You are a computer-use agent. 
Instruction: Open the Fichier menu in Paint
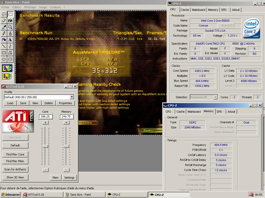pyautogui.click(x=5, y=7)
